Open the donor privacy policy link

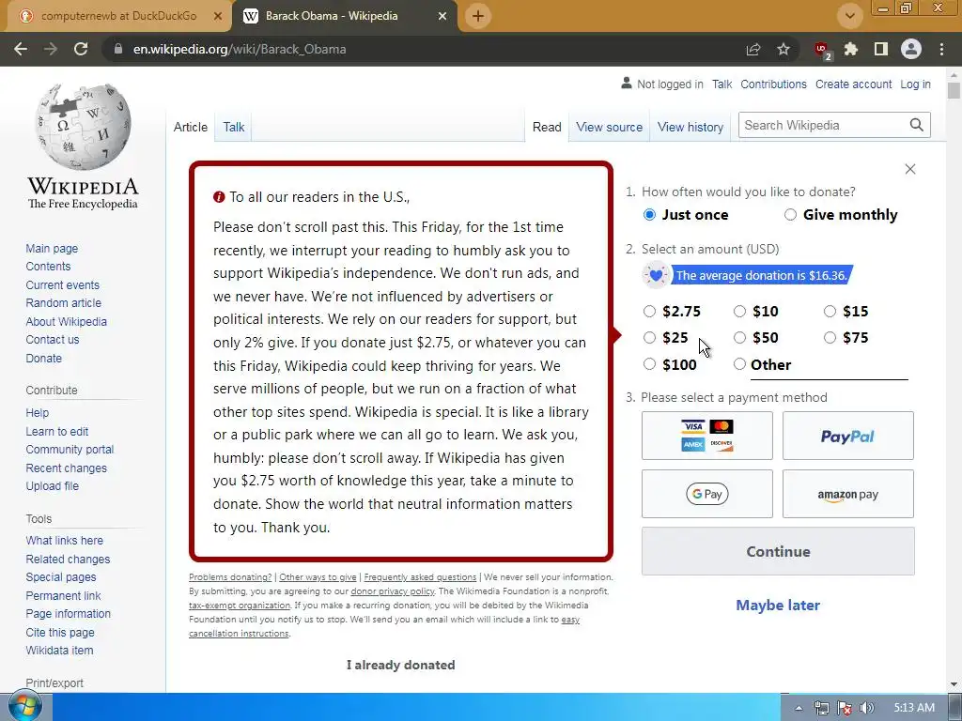click(x=393, y=591)
